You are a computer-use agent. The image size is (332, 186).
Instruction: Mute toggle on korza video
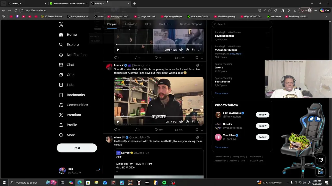(181, 122)
